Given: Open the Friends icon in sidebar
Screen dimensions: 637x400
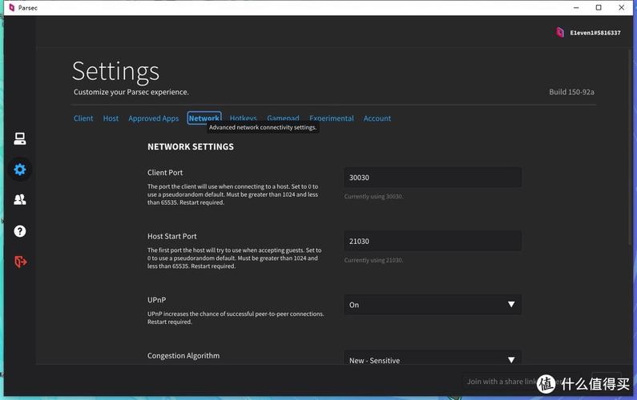Looking at the screenshot, I should tap(19, 199).
